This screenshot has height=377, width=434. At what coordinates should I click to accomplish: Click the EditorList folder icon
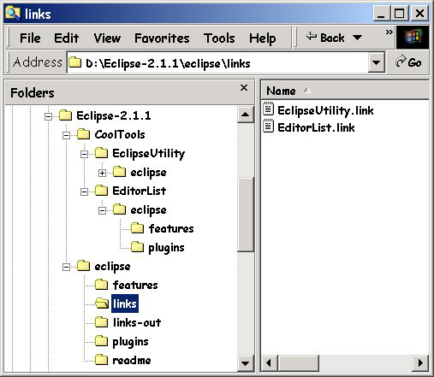coord(101,191)
